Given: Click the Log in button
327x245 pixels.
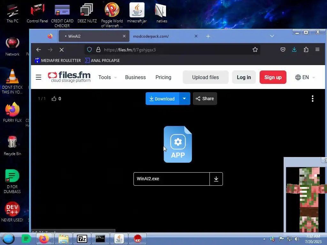Looking at the screenshot, I should (x=244, y=77).
